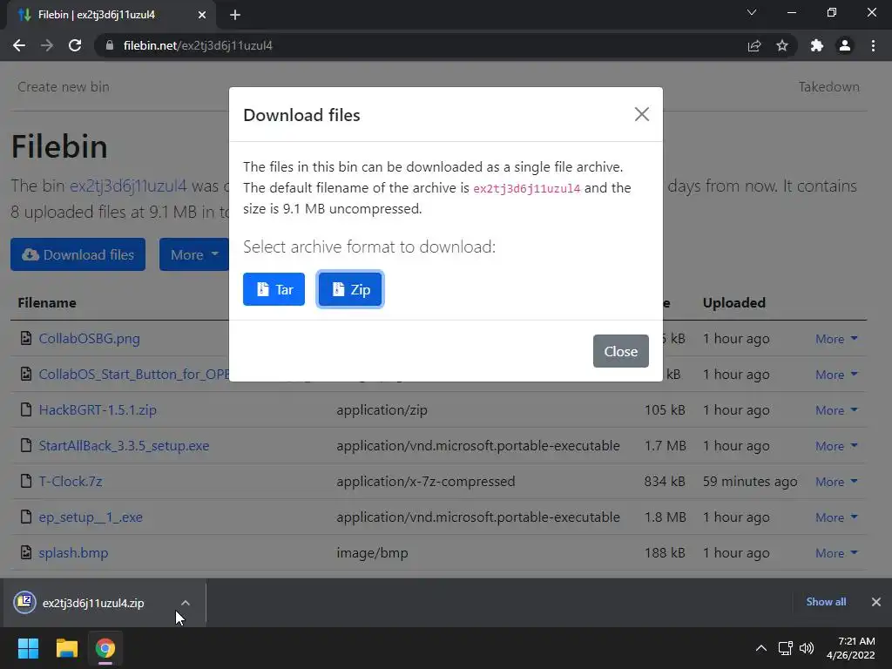The width and height of the screenshot is (892, 669).
Task: Close the downloads bar
Action: pyautogui.click(x=876, y=602)
